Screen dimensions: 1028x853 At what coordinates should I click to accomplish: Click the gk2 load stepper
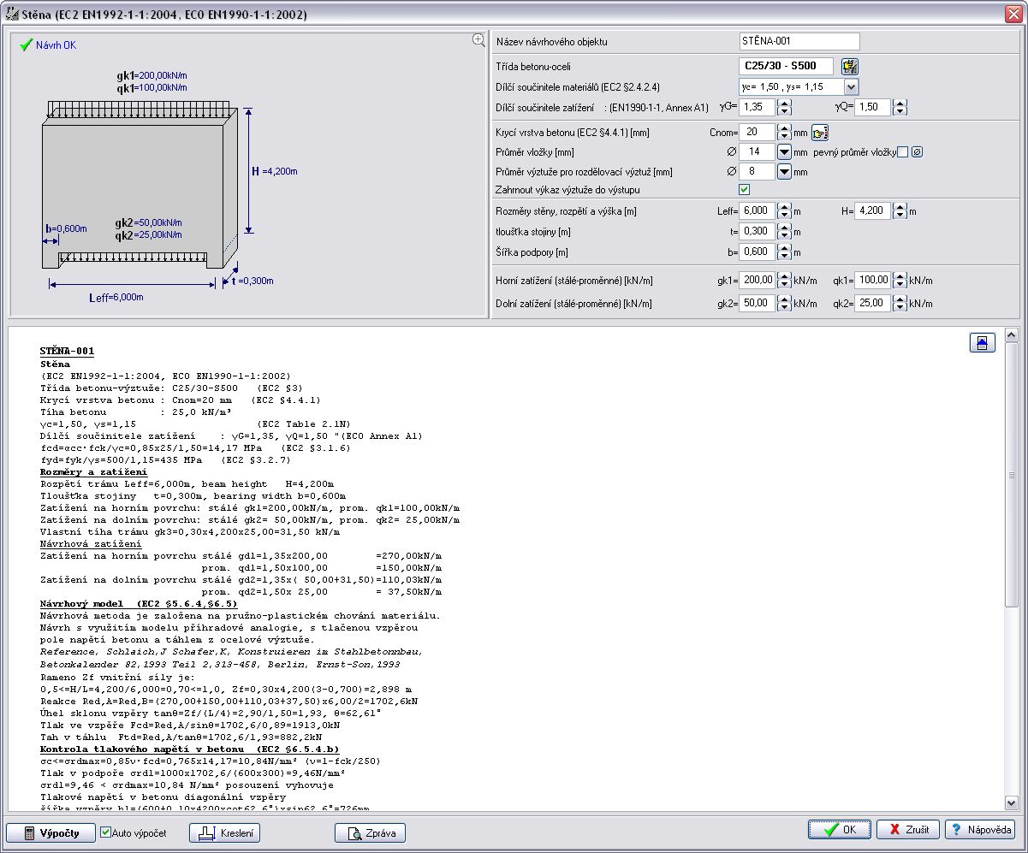coord(784,303)
